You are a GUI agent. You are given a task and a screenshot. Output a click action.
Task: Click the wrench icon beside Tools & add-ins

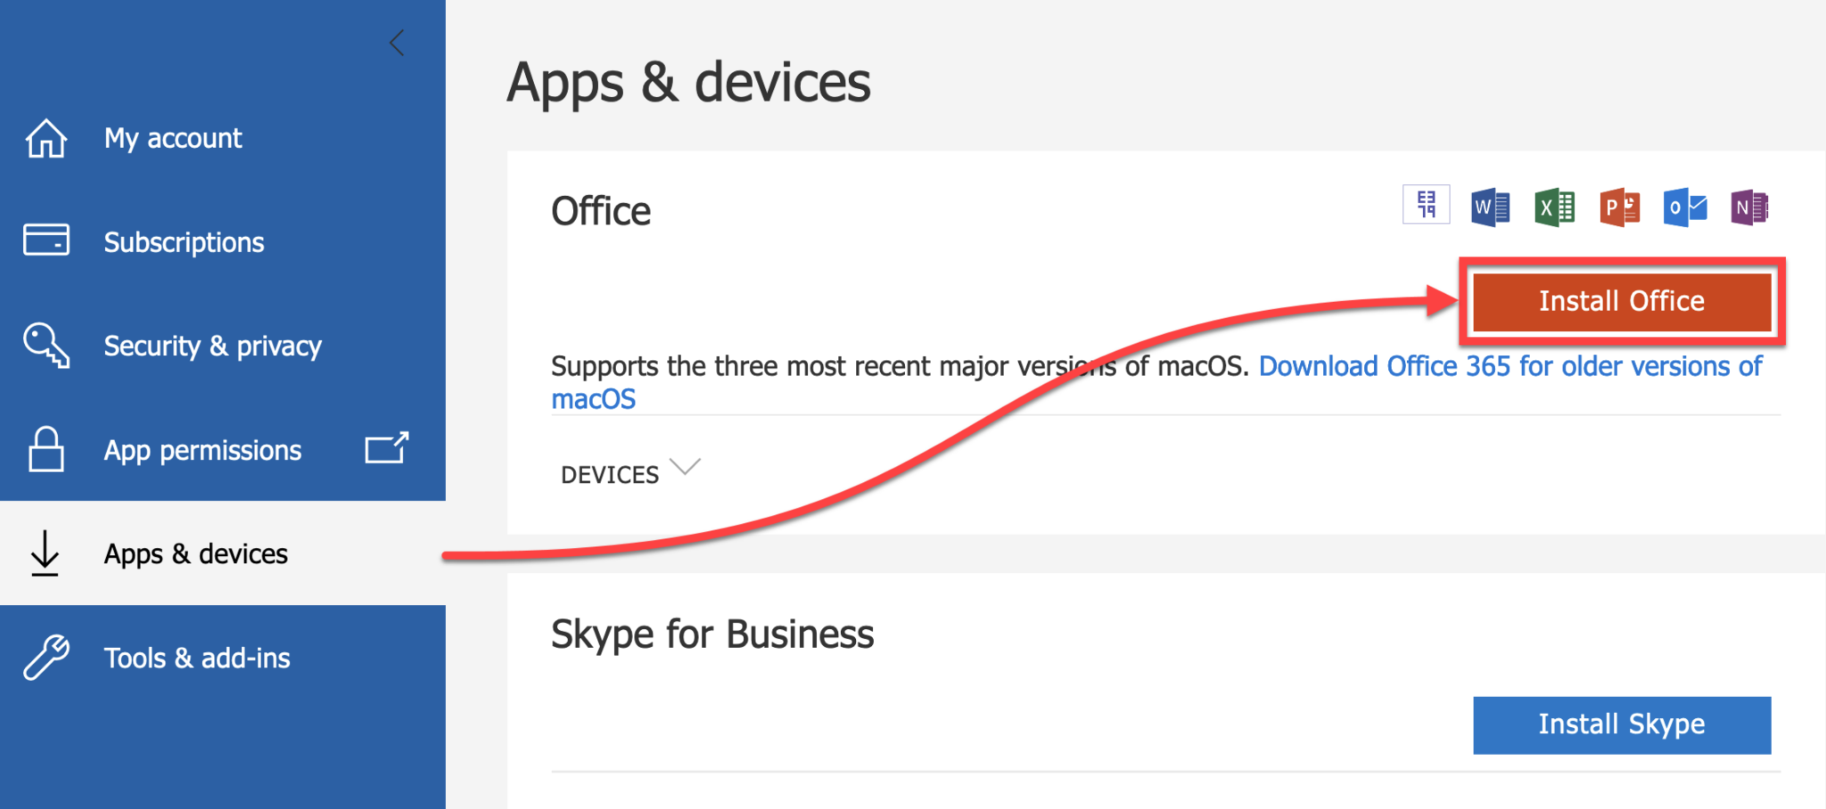pos(45,658)
